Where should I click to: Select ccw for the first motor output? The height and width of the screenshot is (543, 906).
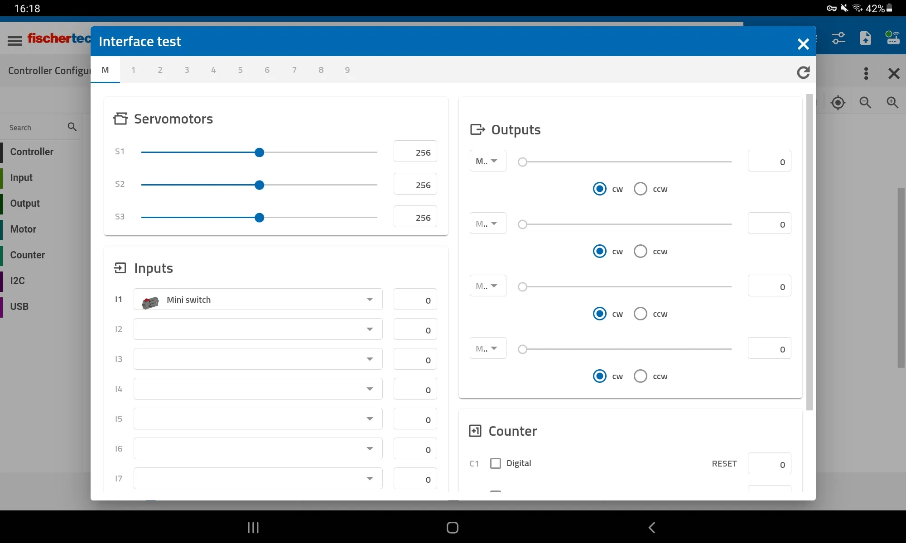(x=641, y=189)
